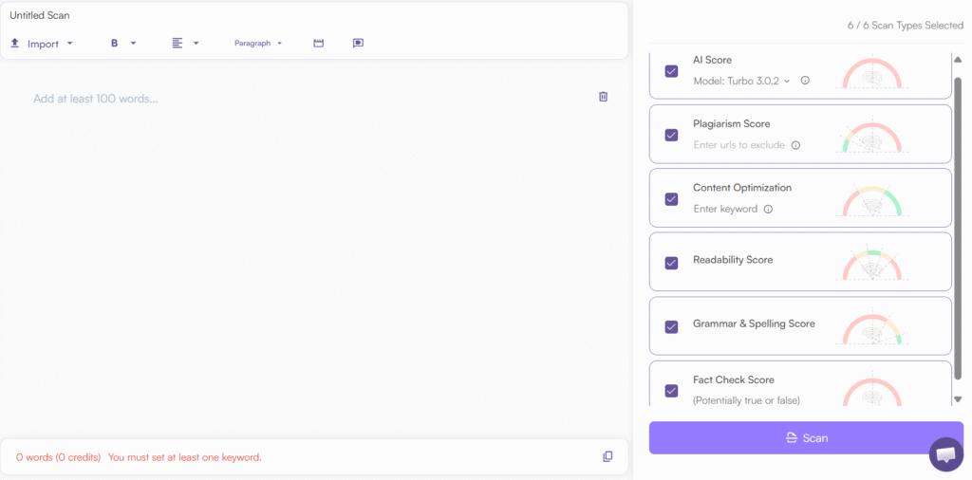Click the Content Optimization gauge graphic
The height and width of the screenshot is (480, 972).
tap(872, 200)
